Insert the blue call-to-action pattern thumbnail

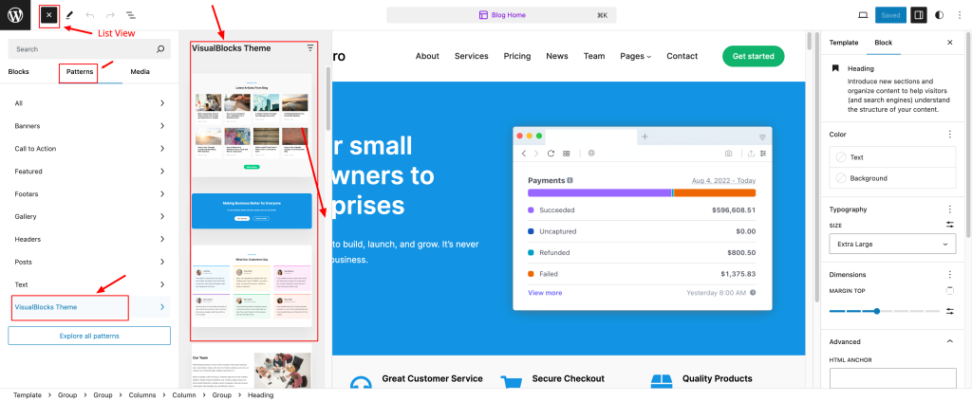point(252,211)
